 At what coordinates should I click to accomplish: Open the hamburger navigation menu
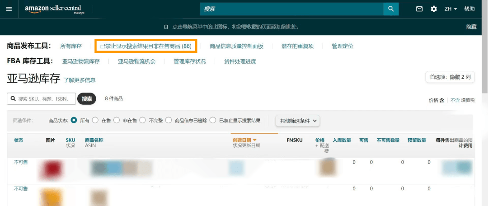(9, 9)
